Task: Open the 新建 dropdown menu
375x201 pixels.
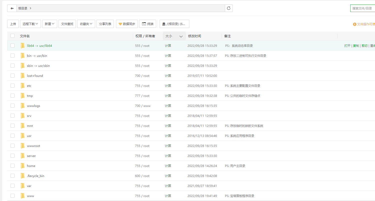Action: 50,24
